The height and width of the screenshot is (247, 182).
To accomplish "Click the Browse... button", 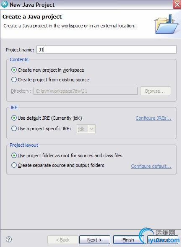I will click(x=155, y=91).
